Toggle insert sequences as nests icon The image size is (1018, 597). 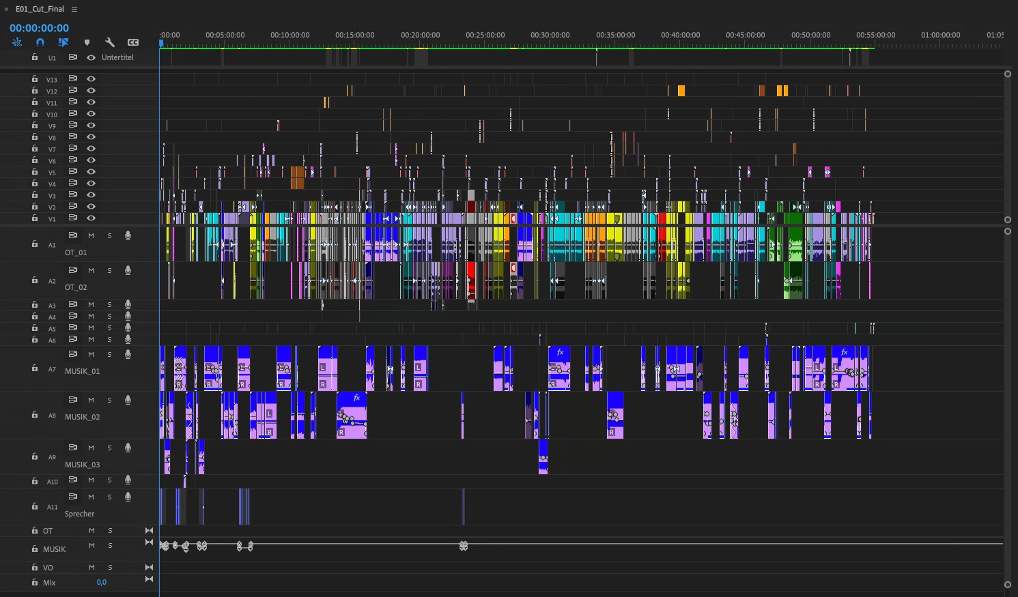(x=17, y=42)
